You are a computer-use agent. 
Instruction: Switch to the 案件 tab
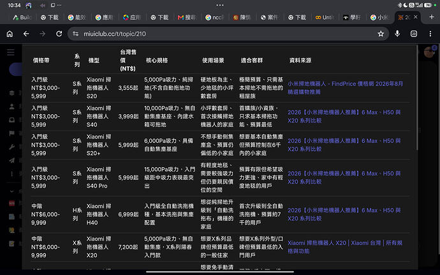pos(269,17)
